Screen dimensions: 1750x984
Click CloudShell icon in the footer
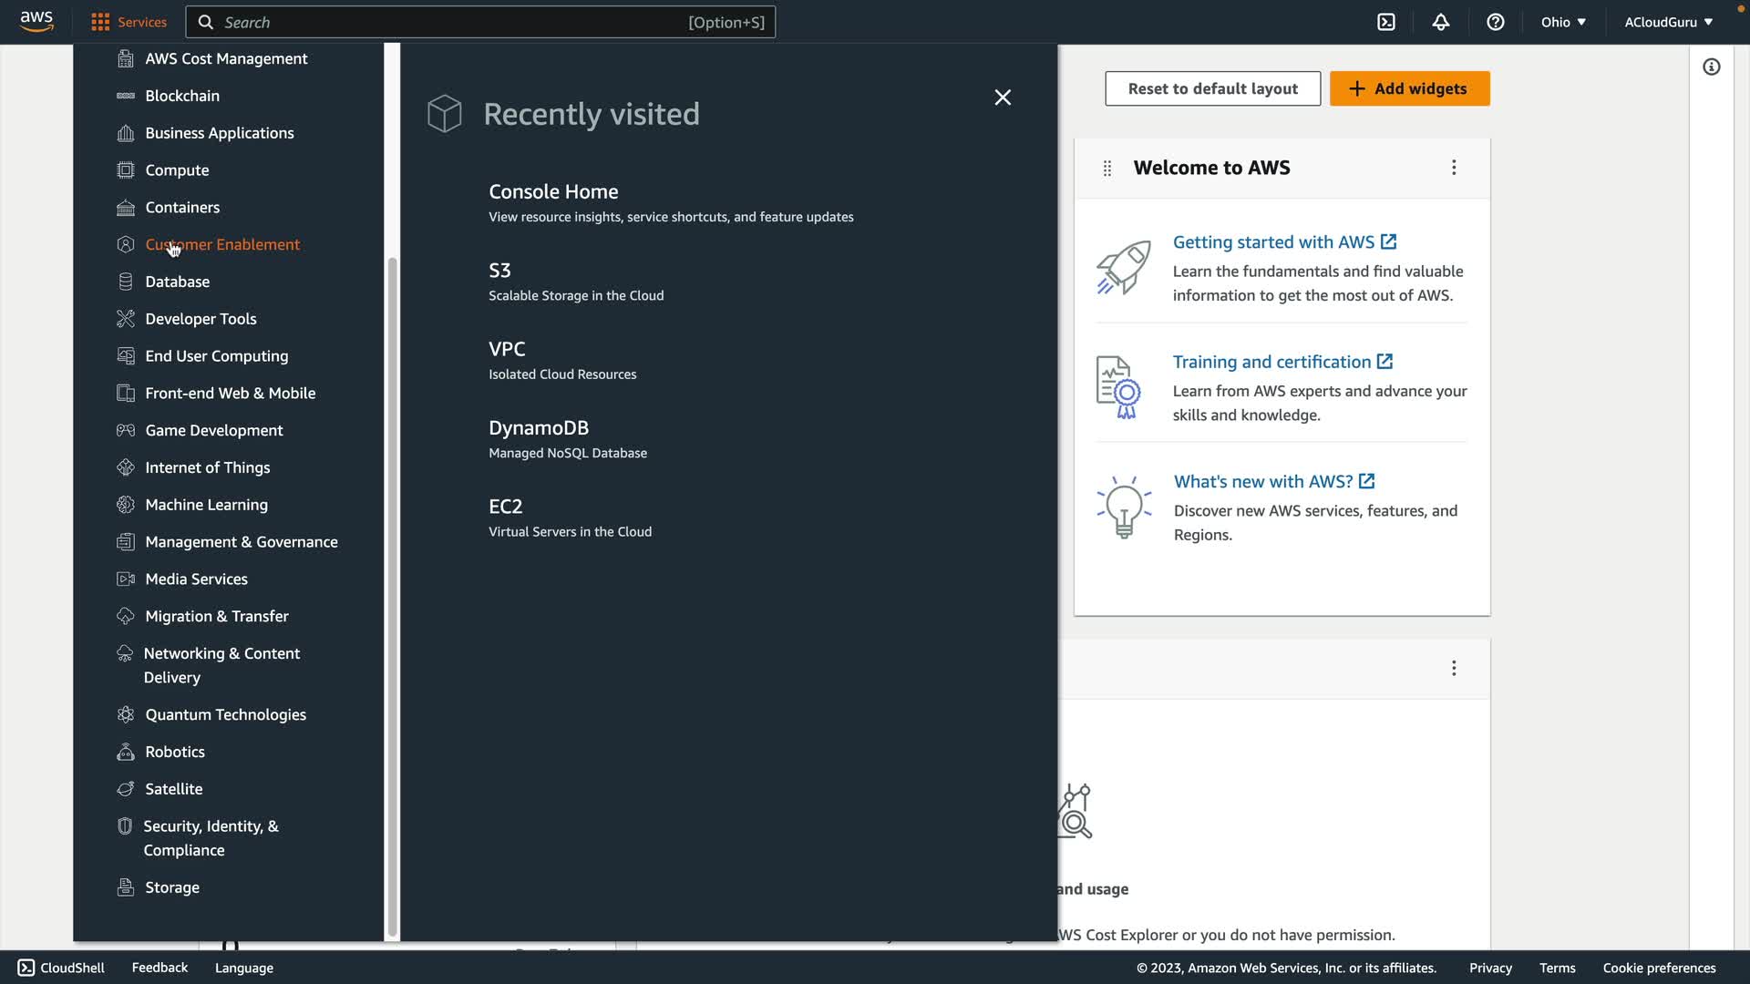click(x=26, y=968)
